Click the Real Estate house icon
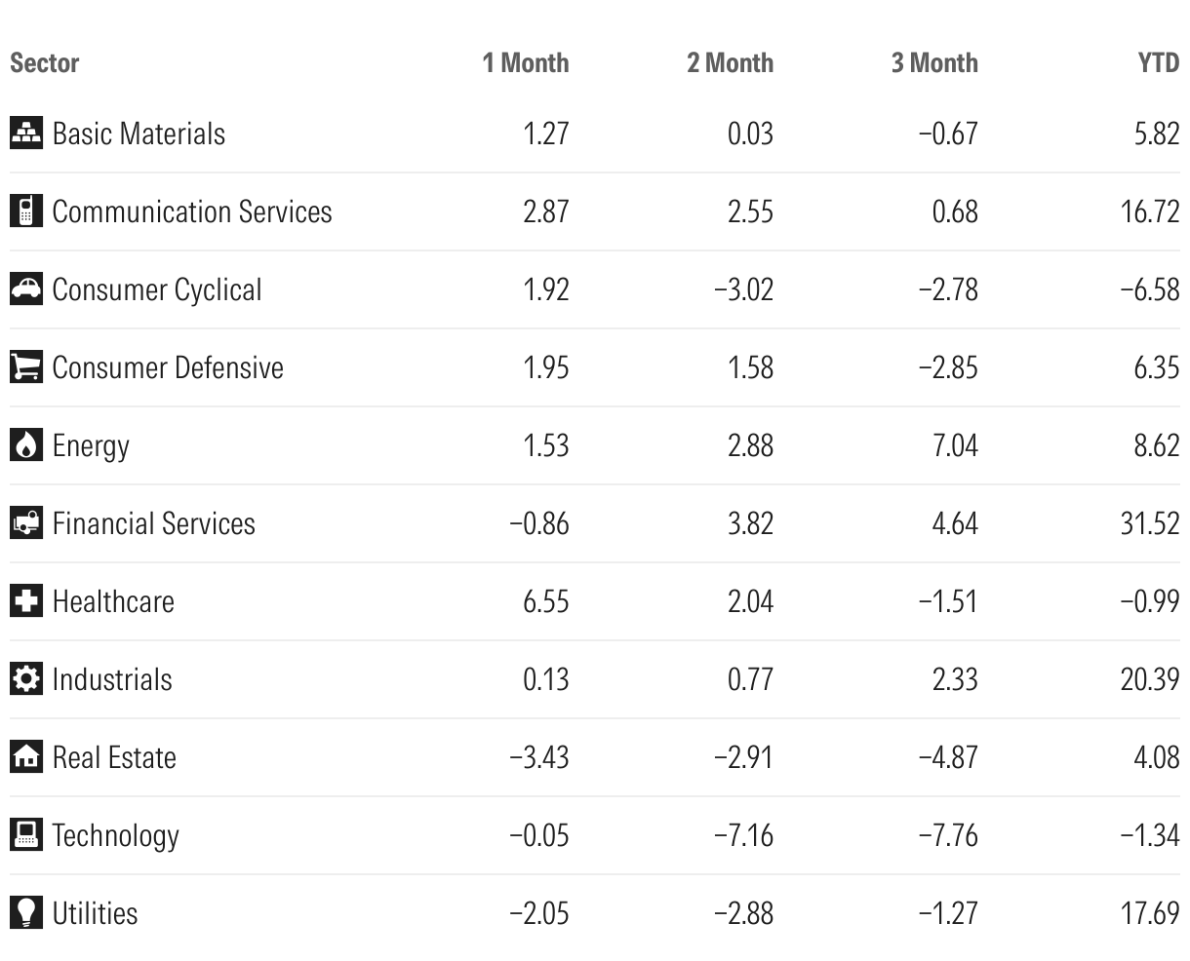 [x=26, y=757]
